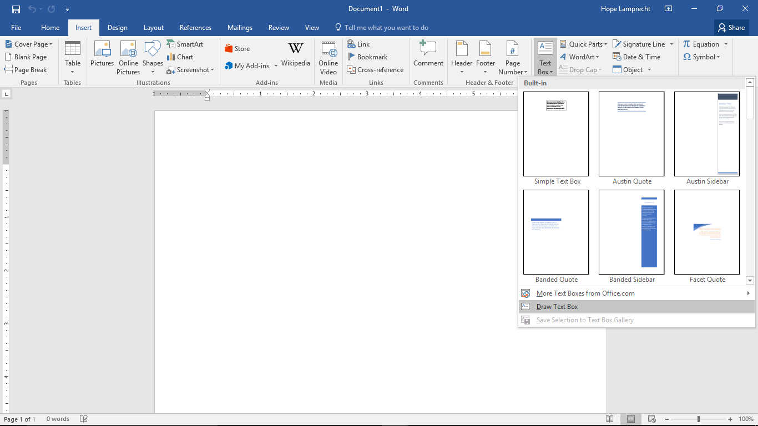The width and height of the screenshot is (758, 426).
Task: Select the Banded Sidebar text box
Action: [631, 232]
